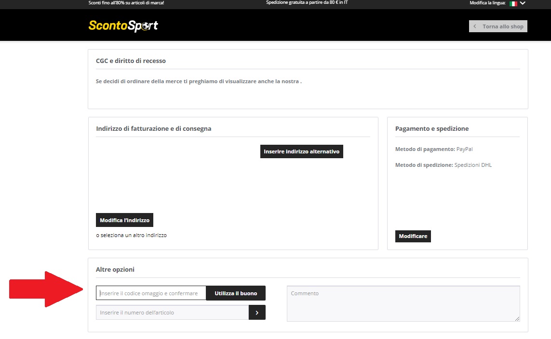Submit article number with arrow button
551x339 pixels.
click(x=257, y=313)
